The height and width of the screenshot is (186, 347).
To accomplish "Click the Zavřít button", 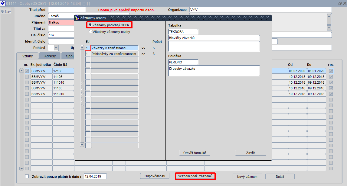I will click(250, 153).
